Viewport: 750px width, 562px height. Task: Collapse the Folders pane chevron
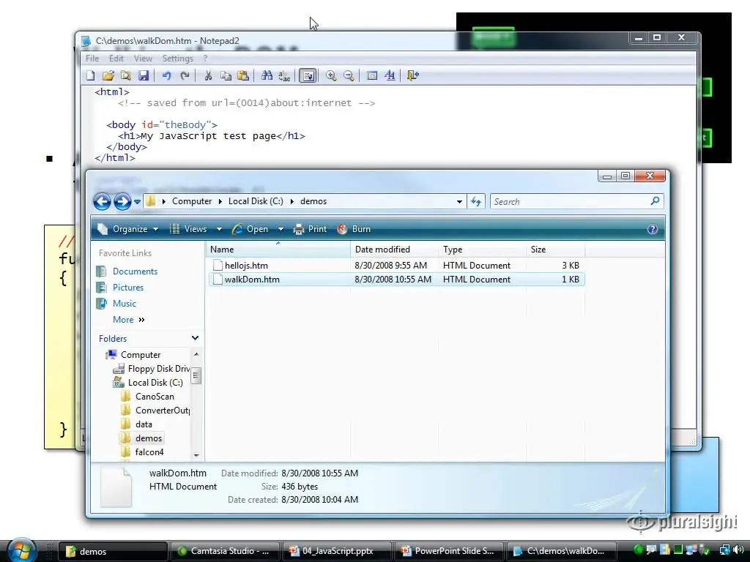(x=195, y=338)
